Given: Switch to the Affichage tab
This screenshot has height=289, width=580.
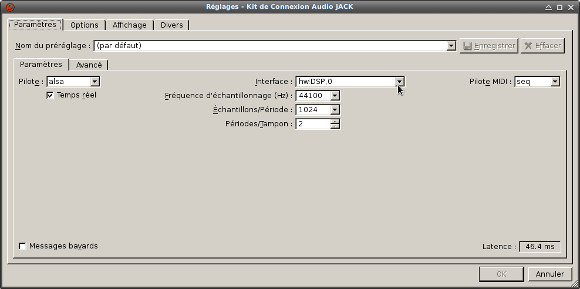Looking at the screenshot, I should pyautogui.click(x=130, y=25).
